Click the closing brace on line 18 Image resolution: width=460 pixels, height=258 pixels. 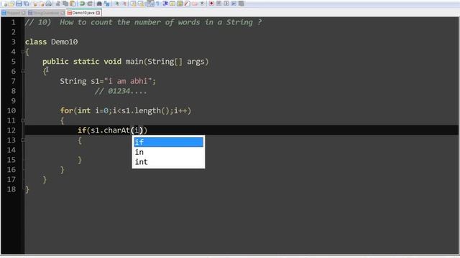click(x=27, y=189)
